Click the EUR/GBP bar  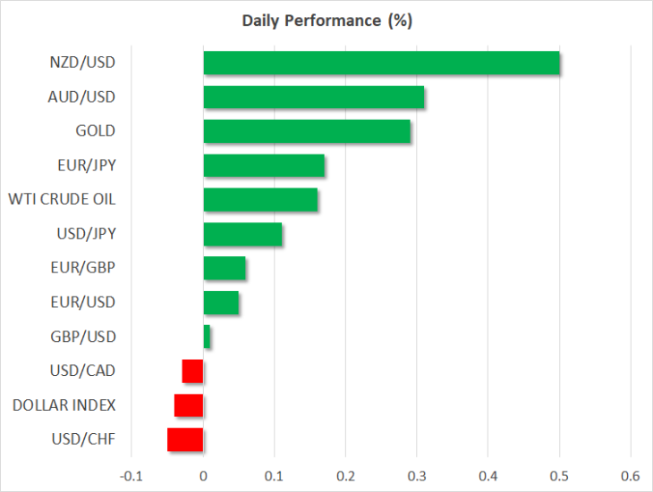225,268
